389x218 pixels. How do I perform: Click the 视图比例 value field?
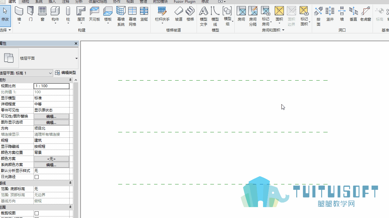pos(52,86)
